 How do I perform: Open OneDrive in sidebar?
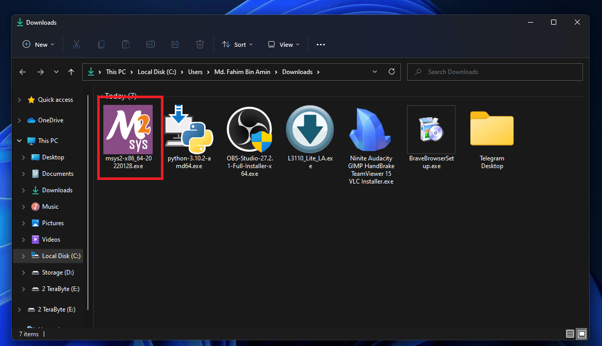coord(45,120)
